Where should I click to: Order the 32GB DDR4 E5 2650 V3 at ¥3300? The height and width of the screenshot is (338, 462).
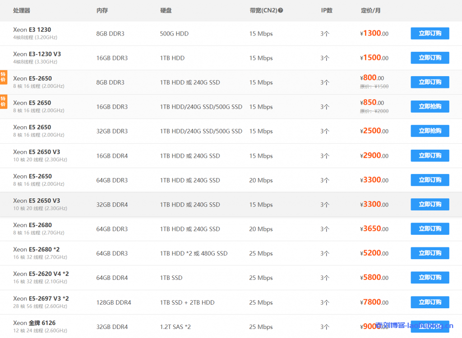(x=430, y=204)
